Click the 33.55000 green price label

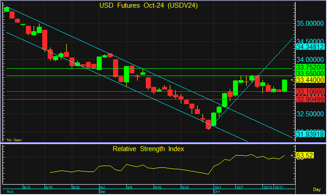tap(310, 73)
